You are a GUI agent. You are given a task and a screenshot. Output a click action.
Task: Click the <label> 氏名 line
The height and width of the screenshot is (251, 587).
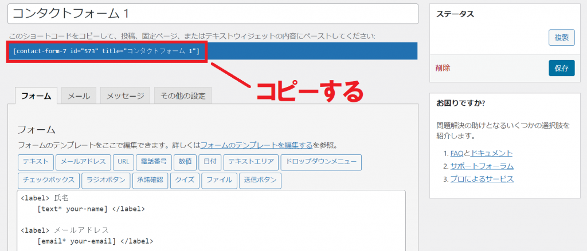pos(45,198)
